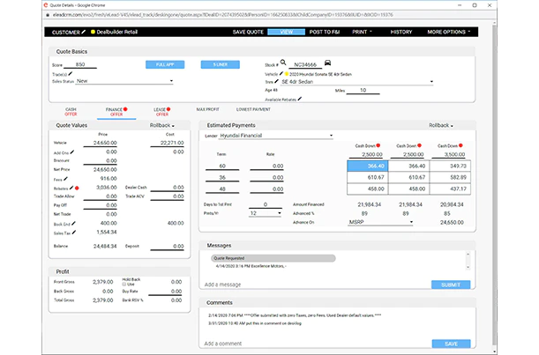Image resolution: width=539 pixels, height=355 pixels.
Task: Click the car icon next to stock number
Action: click(327, 63)
